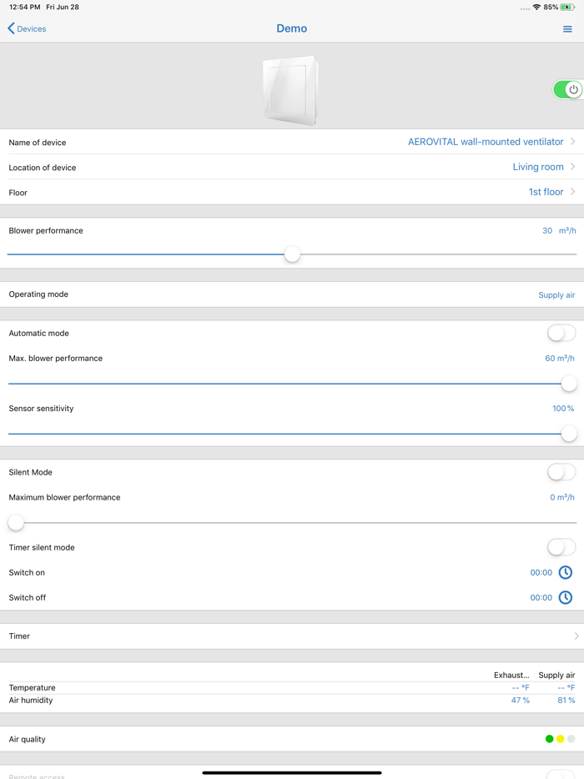The image size is (584, 779).
Task: Click the Blower performance slider handle
Action: tap(292, 254)
